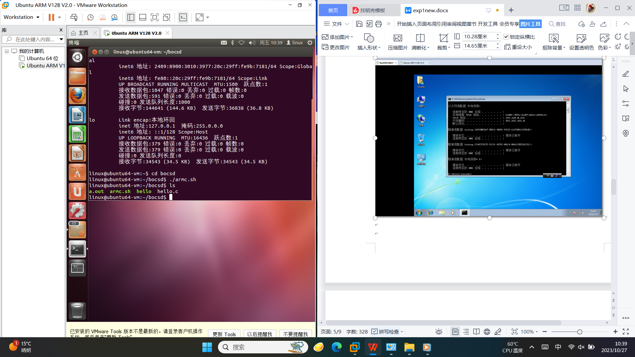Open the Terminal icon in the Ubuntu launcher
Screen dimensions: 635x357
[77, 249]
